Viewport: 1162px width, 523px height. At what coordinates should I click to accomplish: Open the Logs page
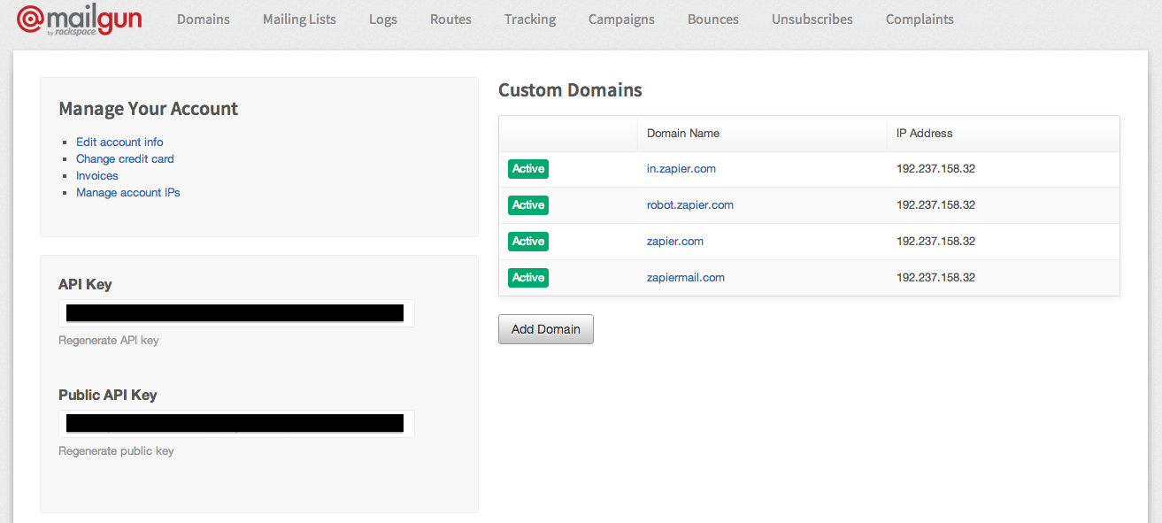383,19
